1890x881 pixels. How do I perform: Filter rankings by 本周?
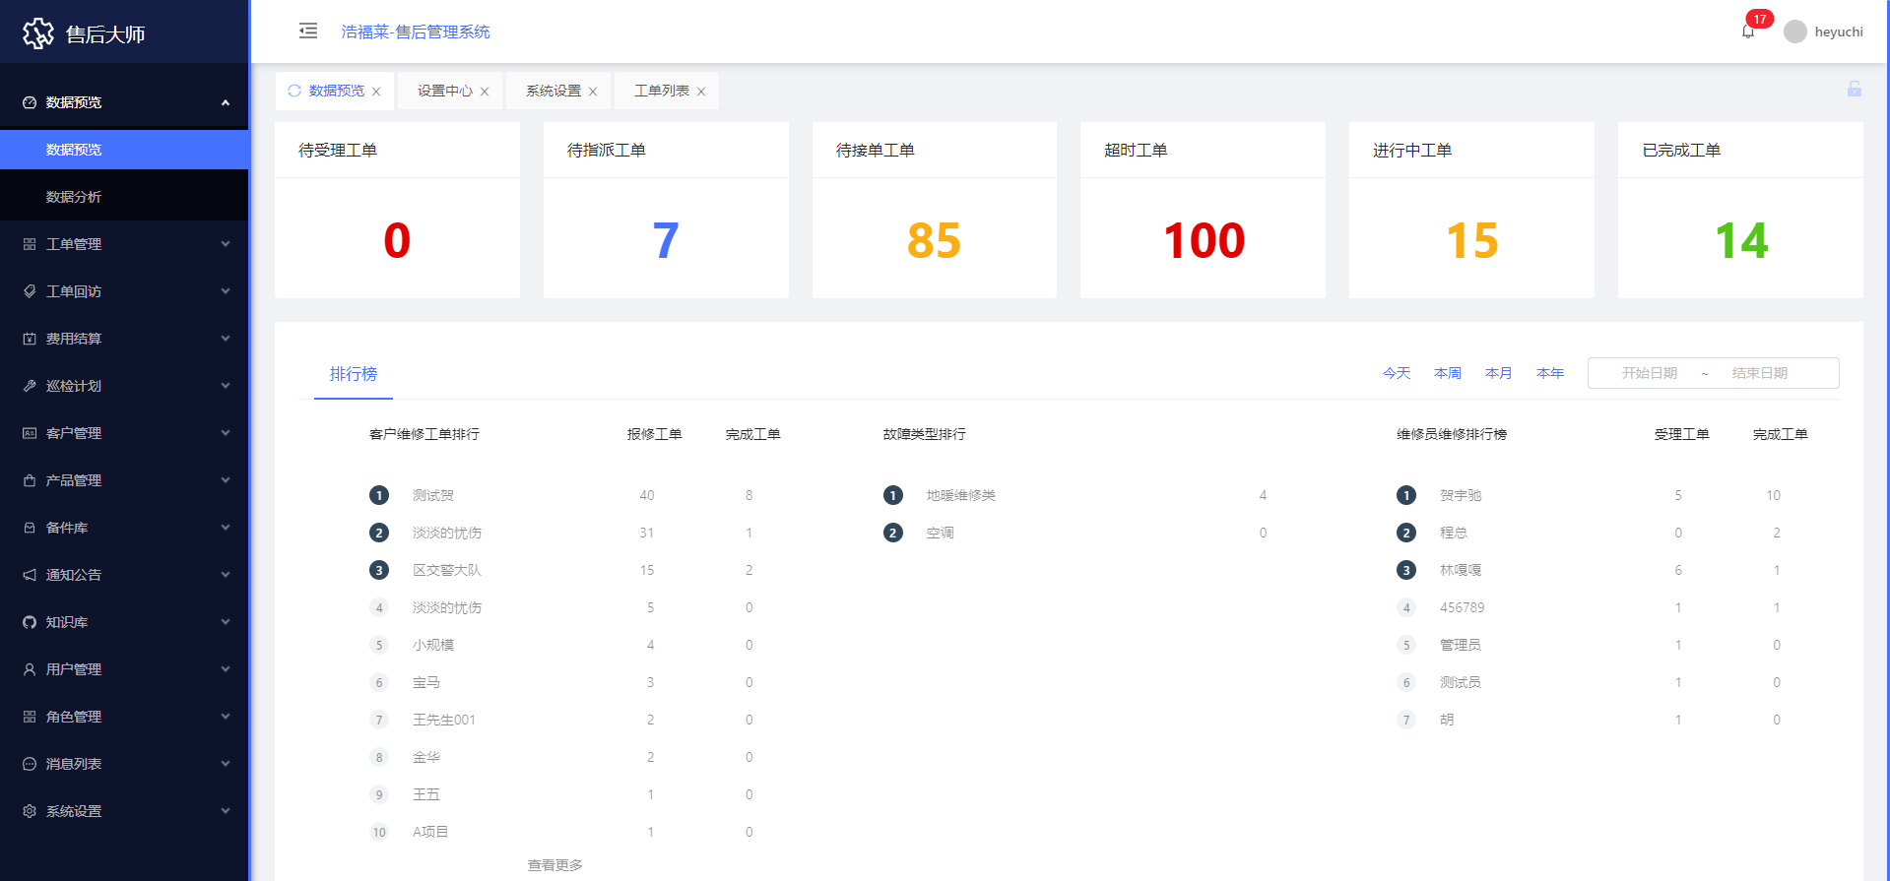[1447, 373]
